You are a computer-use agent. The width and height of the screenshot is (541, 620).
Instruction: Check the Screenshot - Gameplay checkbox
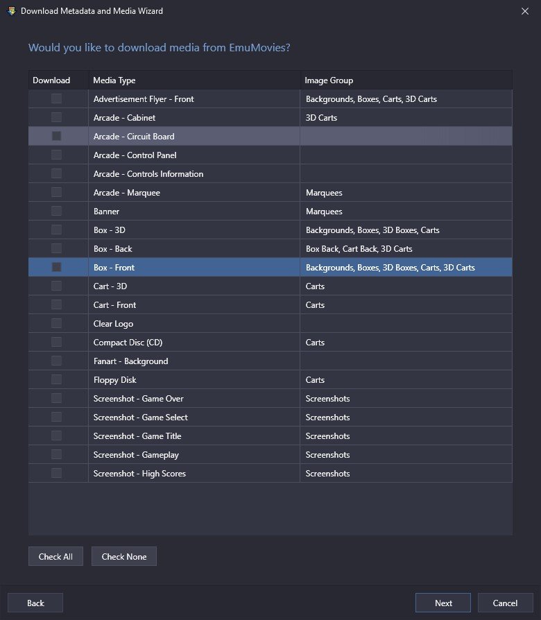pyautogui.click(x=57, y=454)
